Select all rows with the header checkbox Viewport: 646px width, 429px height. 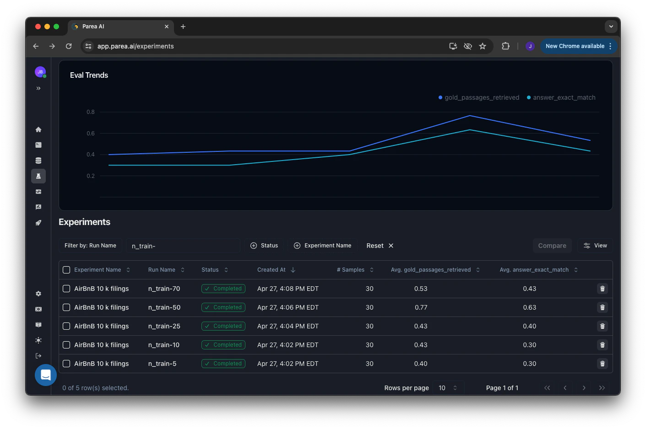pyautogui.click(x=66, y=270)
